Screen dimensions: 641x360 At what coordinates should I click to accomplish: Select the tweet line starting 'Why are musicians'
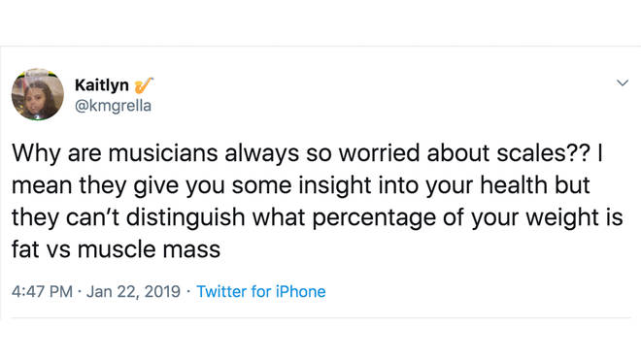pos(307,153)
